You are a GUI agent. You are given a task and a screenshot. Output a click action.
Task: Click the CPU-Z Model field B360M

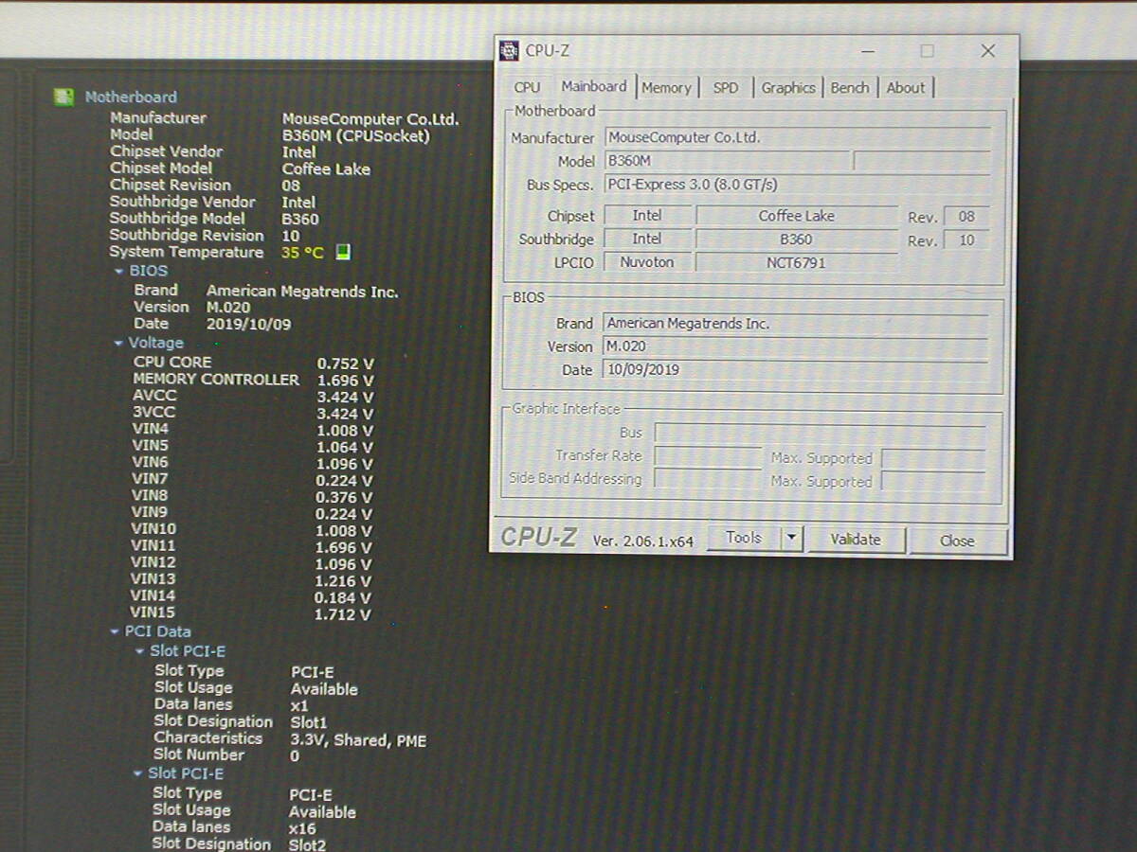click(x=727, y=161)
